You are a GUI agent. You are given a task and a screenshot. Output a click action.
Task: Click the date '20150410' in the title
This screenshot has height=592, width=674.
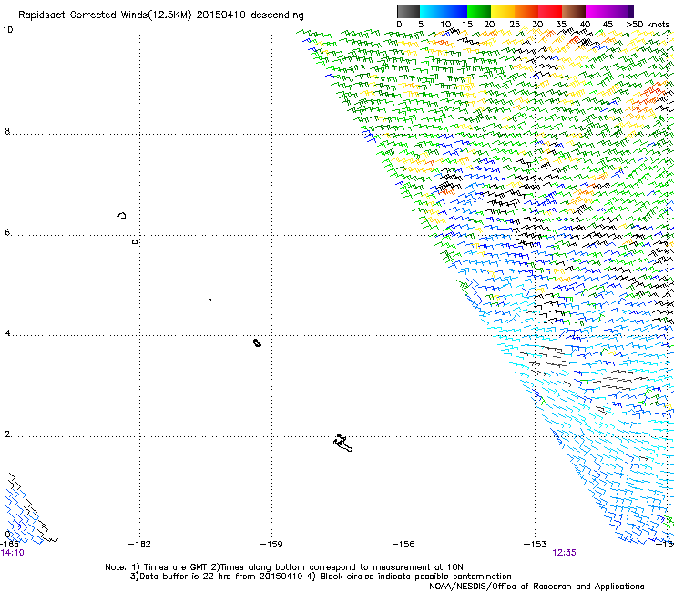[x=221, y=15]
